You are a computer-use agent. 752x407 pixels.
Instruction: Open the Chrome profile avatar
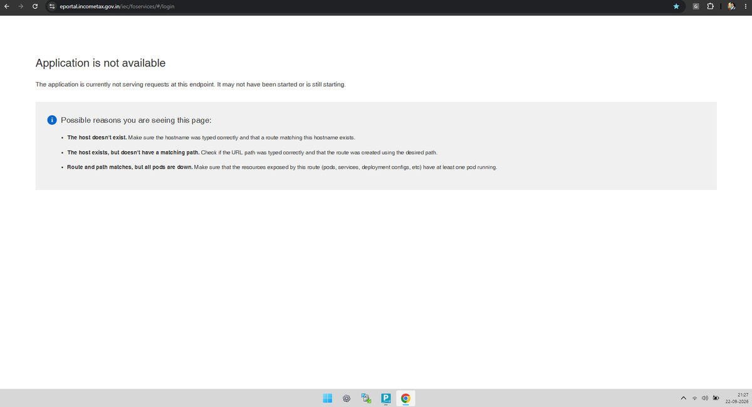click(x=731, y=6)
